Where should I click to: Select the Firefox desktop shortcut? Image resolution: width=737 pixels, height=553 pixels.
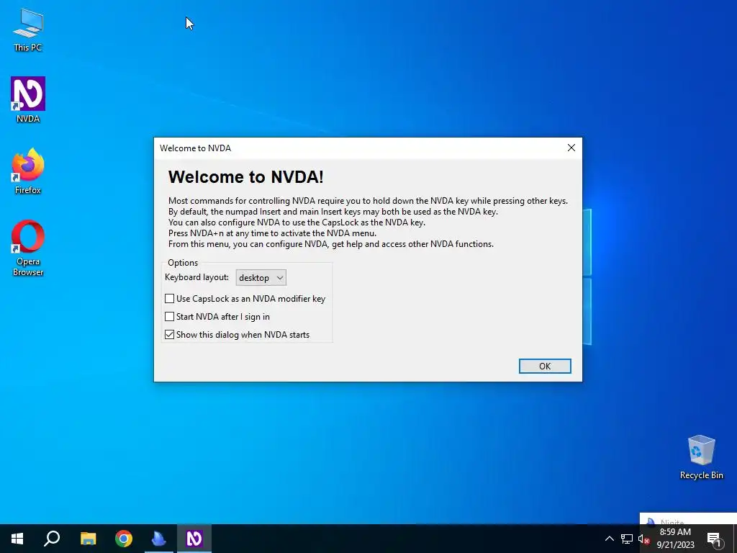(28, 171)
